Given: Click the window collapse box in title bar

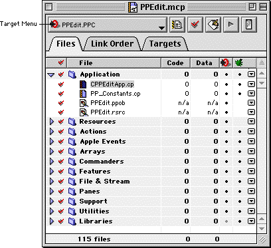Looking at the screenshot, I should pos(263,7).
